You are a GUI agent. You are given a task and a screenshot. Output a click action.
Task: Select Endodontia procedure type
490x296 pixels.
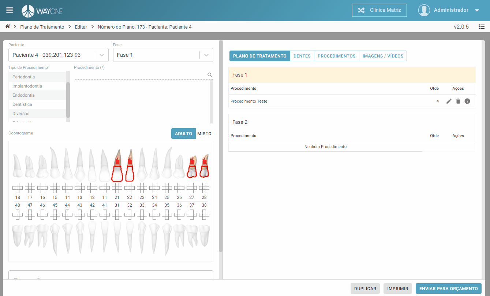click(x=37, y=95)
